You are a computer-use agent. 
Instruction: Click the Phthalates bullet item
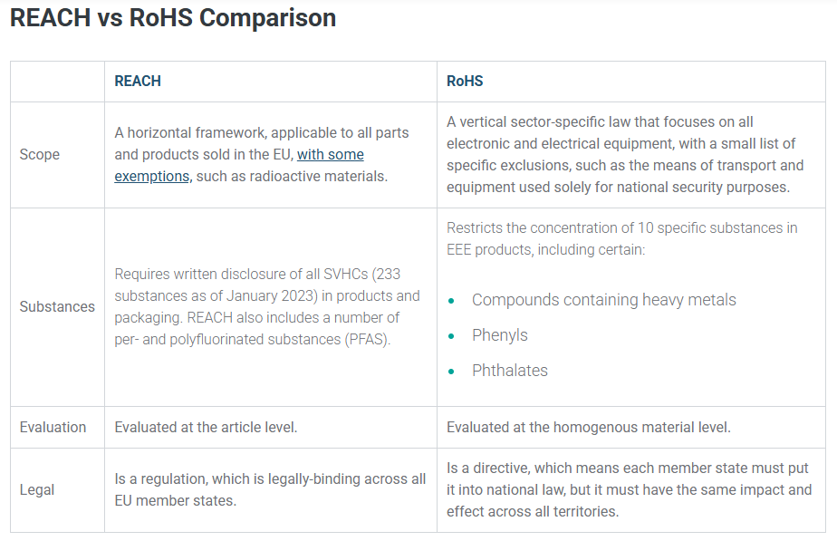tap(509, 371)
